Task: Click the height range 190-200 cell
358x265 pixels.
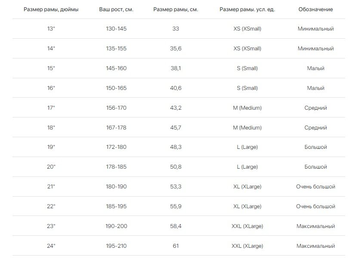Action: (116, 226)
